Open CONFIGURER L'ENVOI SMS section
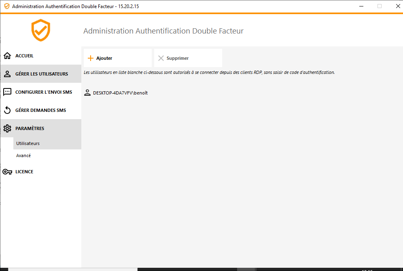This screenshot has width=403, height=271. (x=41, y=92)
